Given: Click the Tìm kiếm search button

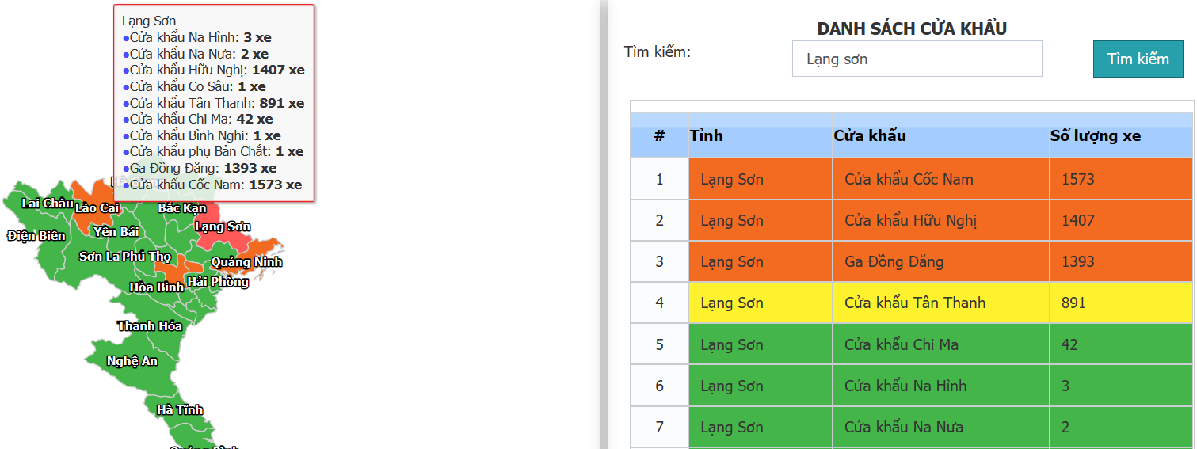Looking at the screenshot, I should [x=1138, y=59].
